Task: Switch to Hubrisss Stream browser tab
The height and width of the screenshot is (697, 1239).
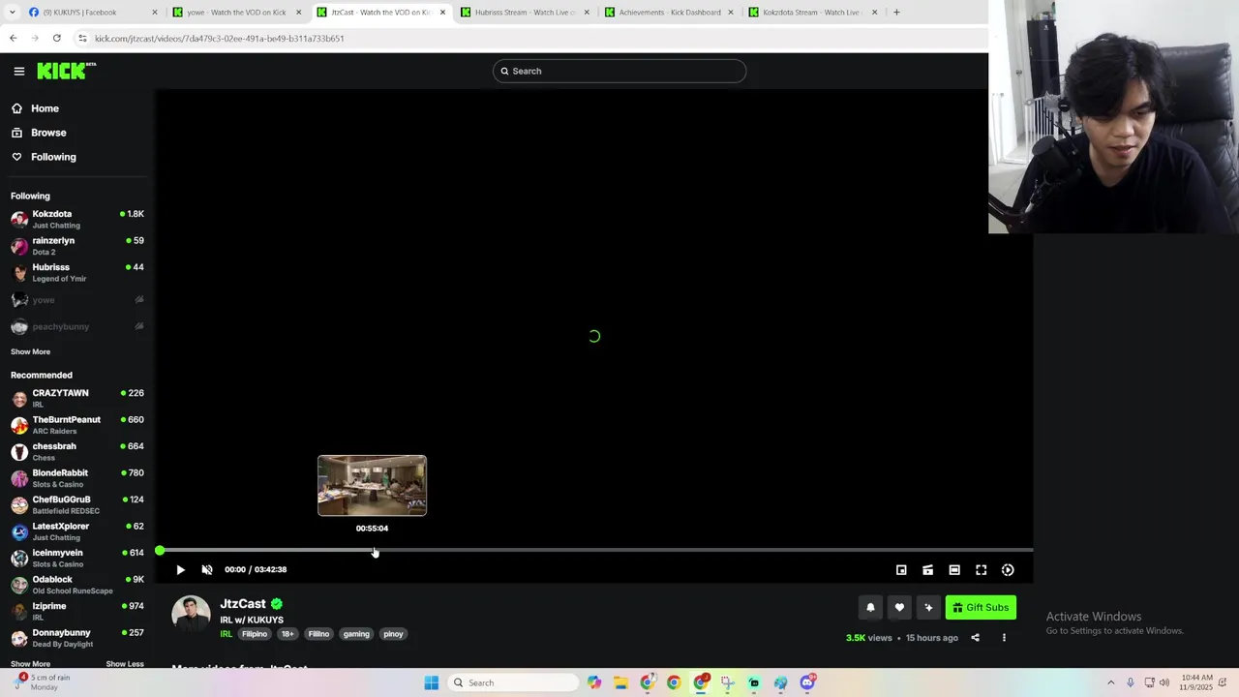Action: [x=525, y=13]
